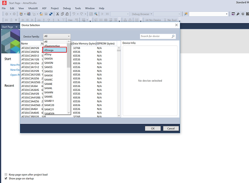The image size is (249, 183).
Task: Open the Device Family dropdown
Action: (x=57, y=36)
